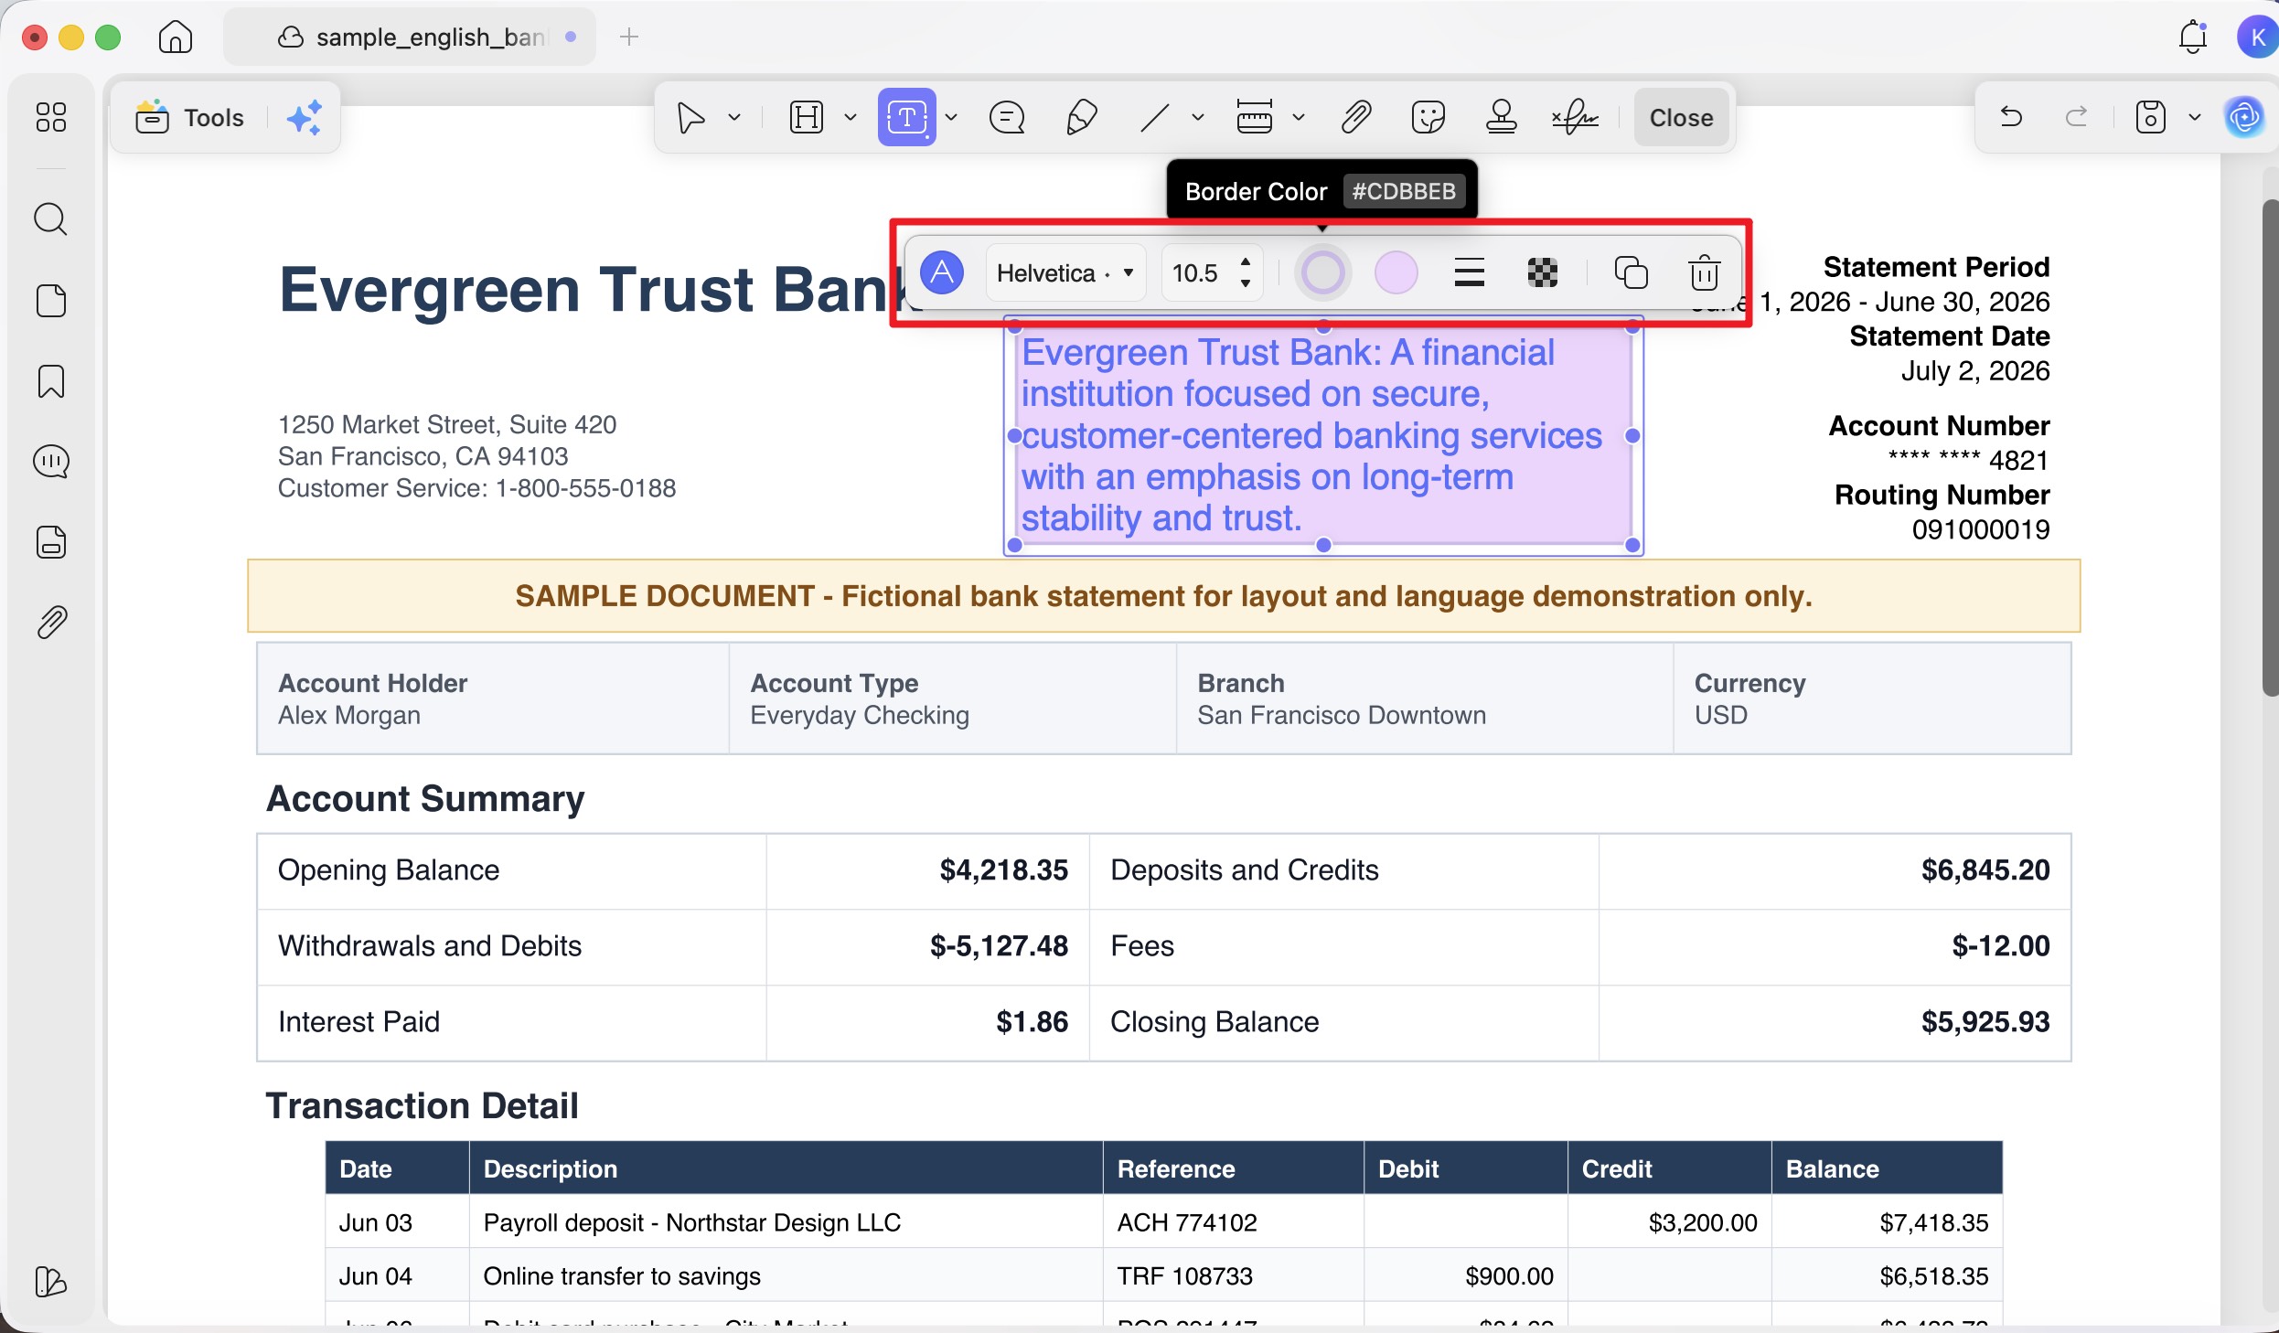This screenshot has width=2279, height=1333.
Task: Expand the highlight tool dropdown arrow
Action: coord(850,118)
